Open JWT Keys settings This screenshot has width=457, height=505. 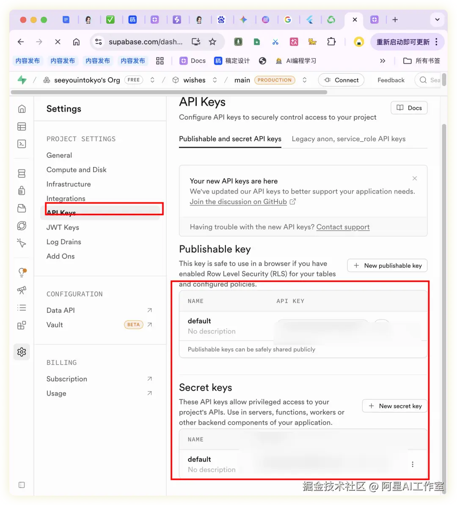coord(63,227)
